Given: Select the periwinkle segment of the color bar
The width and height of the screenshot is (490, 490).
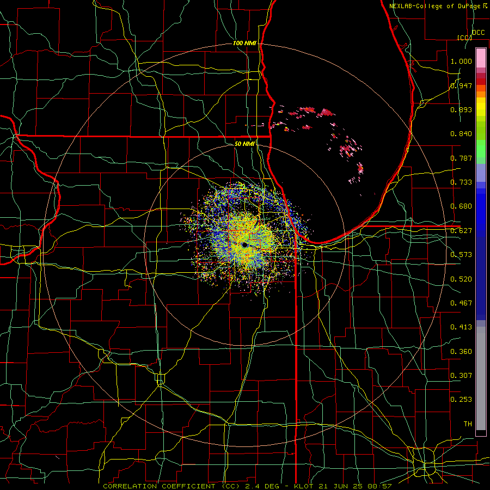Looking at the screenshot, I should pos(481,173).
